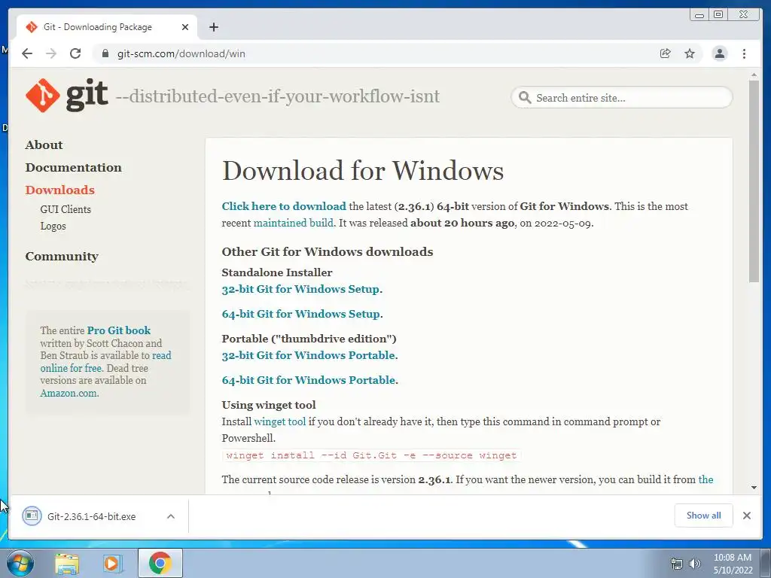This screenshot has height=578, width=771.
Task: Open Logos sidebar link
Action: (53, 226)
